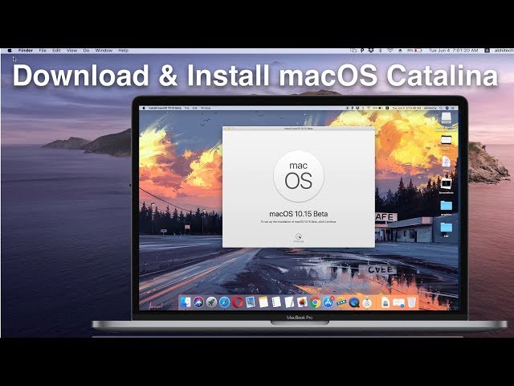This screenshot has width=514, height=386.
Task: Open the Trash in the dock
Action: coord(411,302)
